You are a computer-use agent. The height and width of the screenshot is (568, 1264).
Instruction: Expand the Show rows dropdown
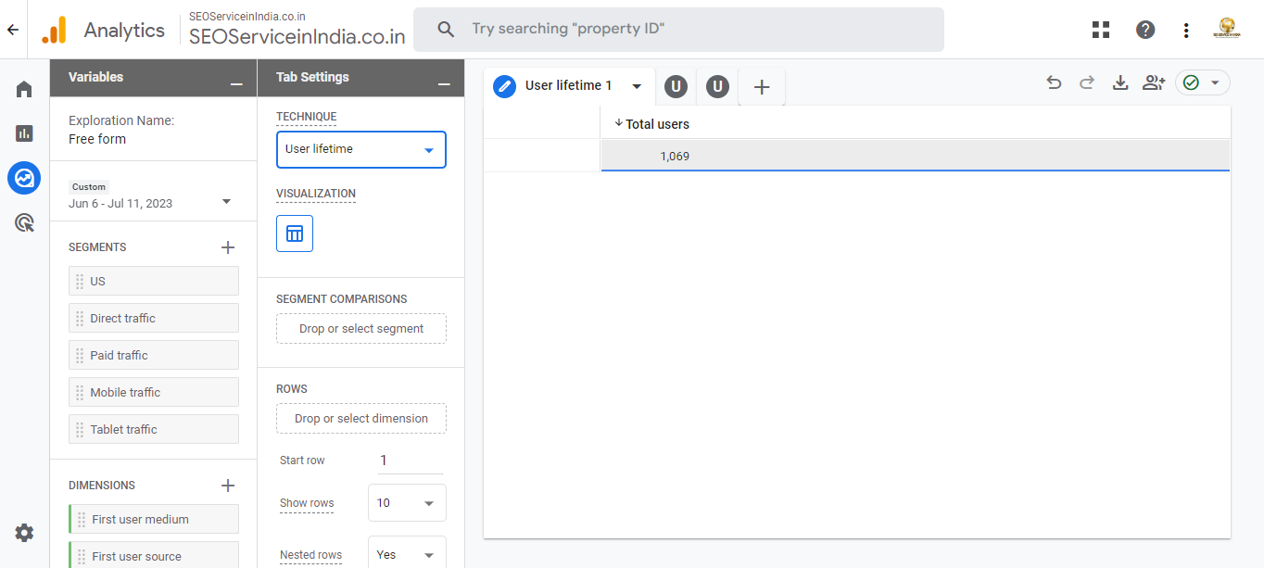[407, 503]
